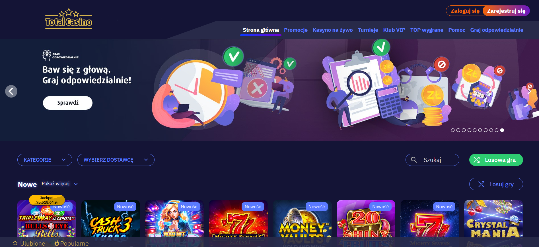Click the Popularne flame icon
Screen dimensions: 539x247
[57, 243]
